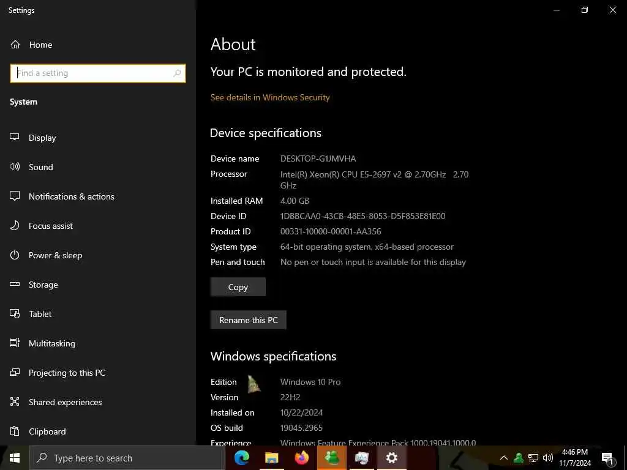Click the Sound speaker icon in sidebar
Image resolution: width=627 pixels, height=470 pixels.
click(15, 166)
